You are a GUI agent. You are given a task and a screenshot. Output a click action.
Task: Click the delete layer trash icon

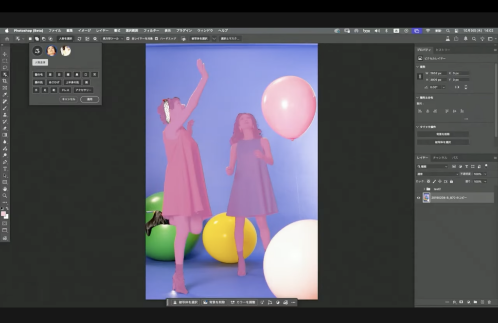click(489, 302)
